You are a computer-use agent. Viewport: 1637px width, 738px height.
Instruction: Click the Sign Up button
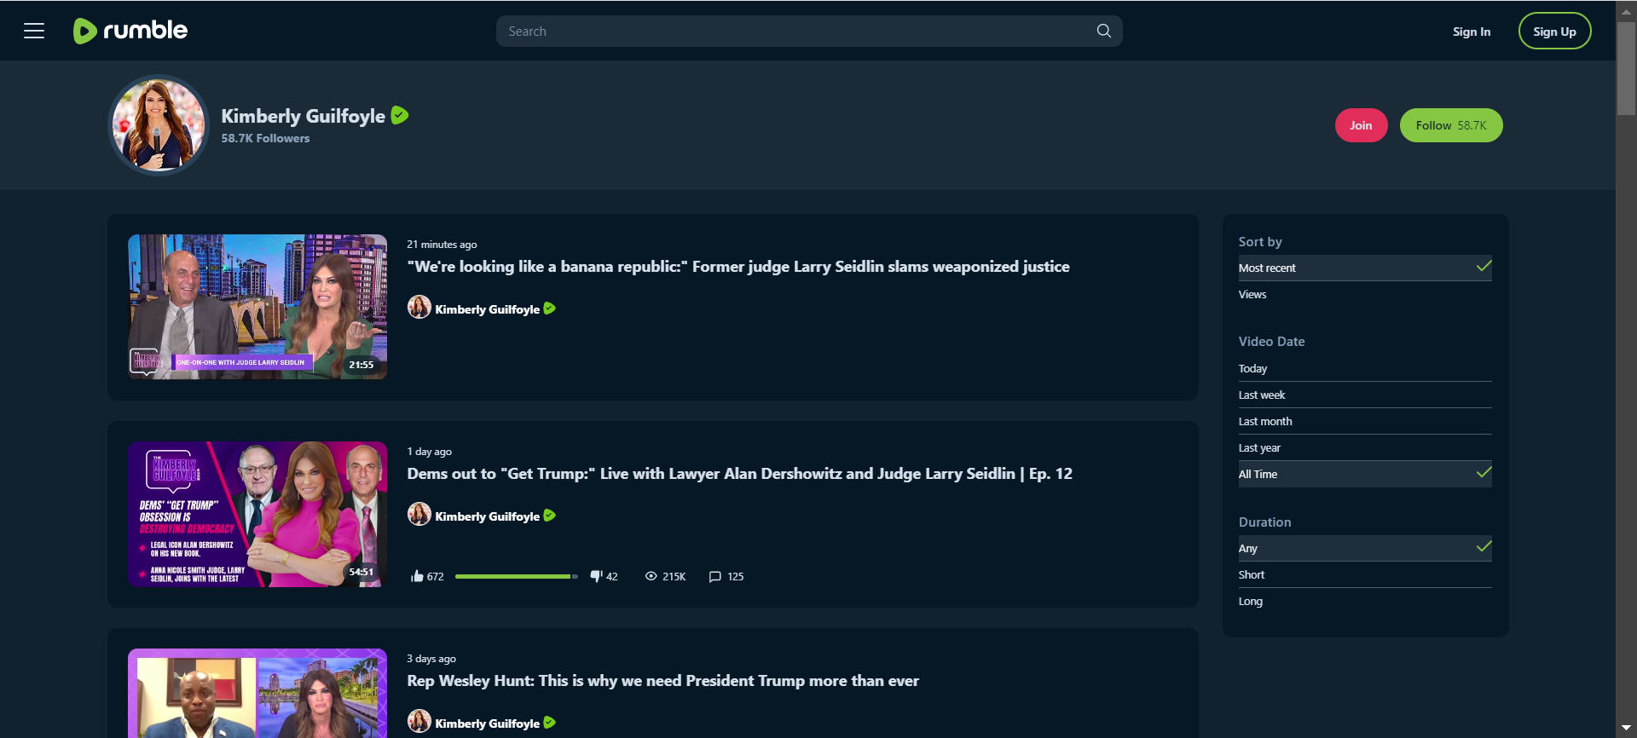(x=1553, y=32)
